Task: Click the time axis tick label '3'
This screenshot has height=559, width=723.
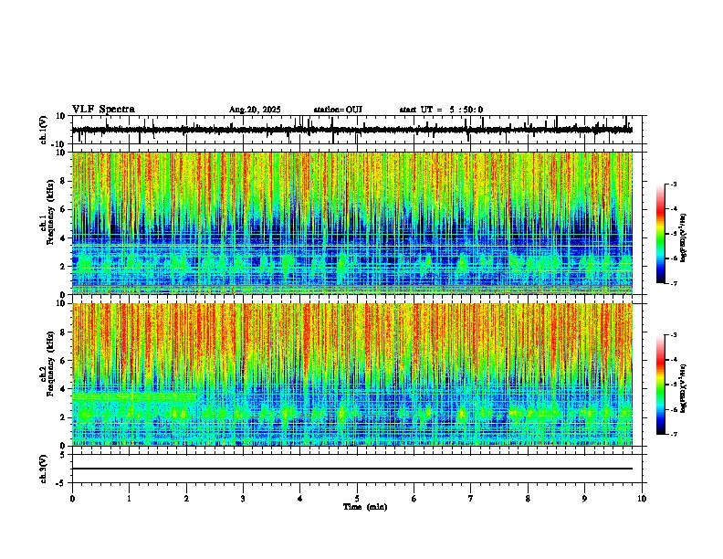Action: (x=243, y=499)
